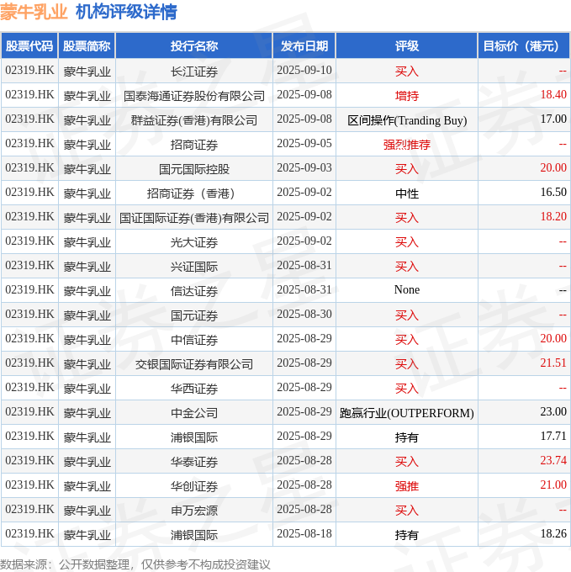
Task: Click the target price 21.00
Action: (x=553, y=485)
